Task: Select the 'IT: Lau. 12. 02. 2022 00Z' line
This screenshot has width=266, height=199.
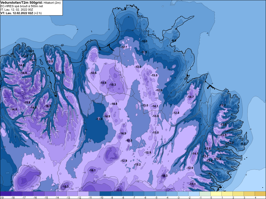Action: [x=17, y=10]
